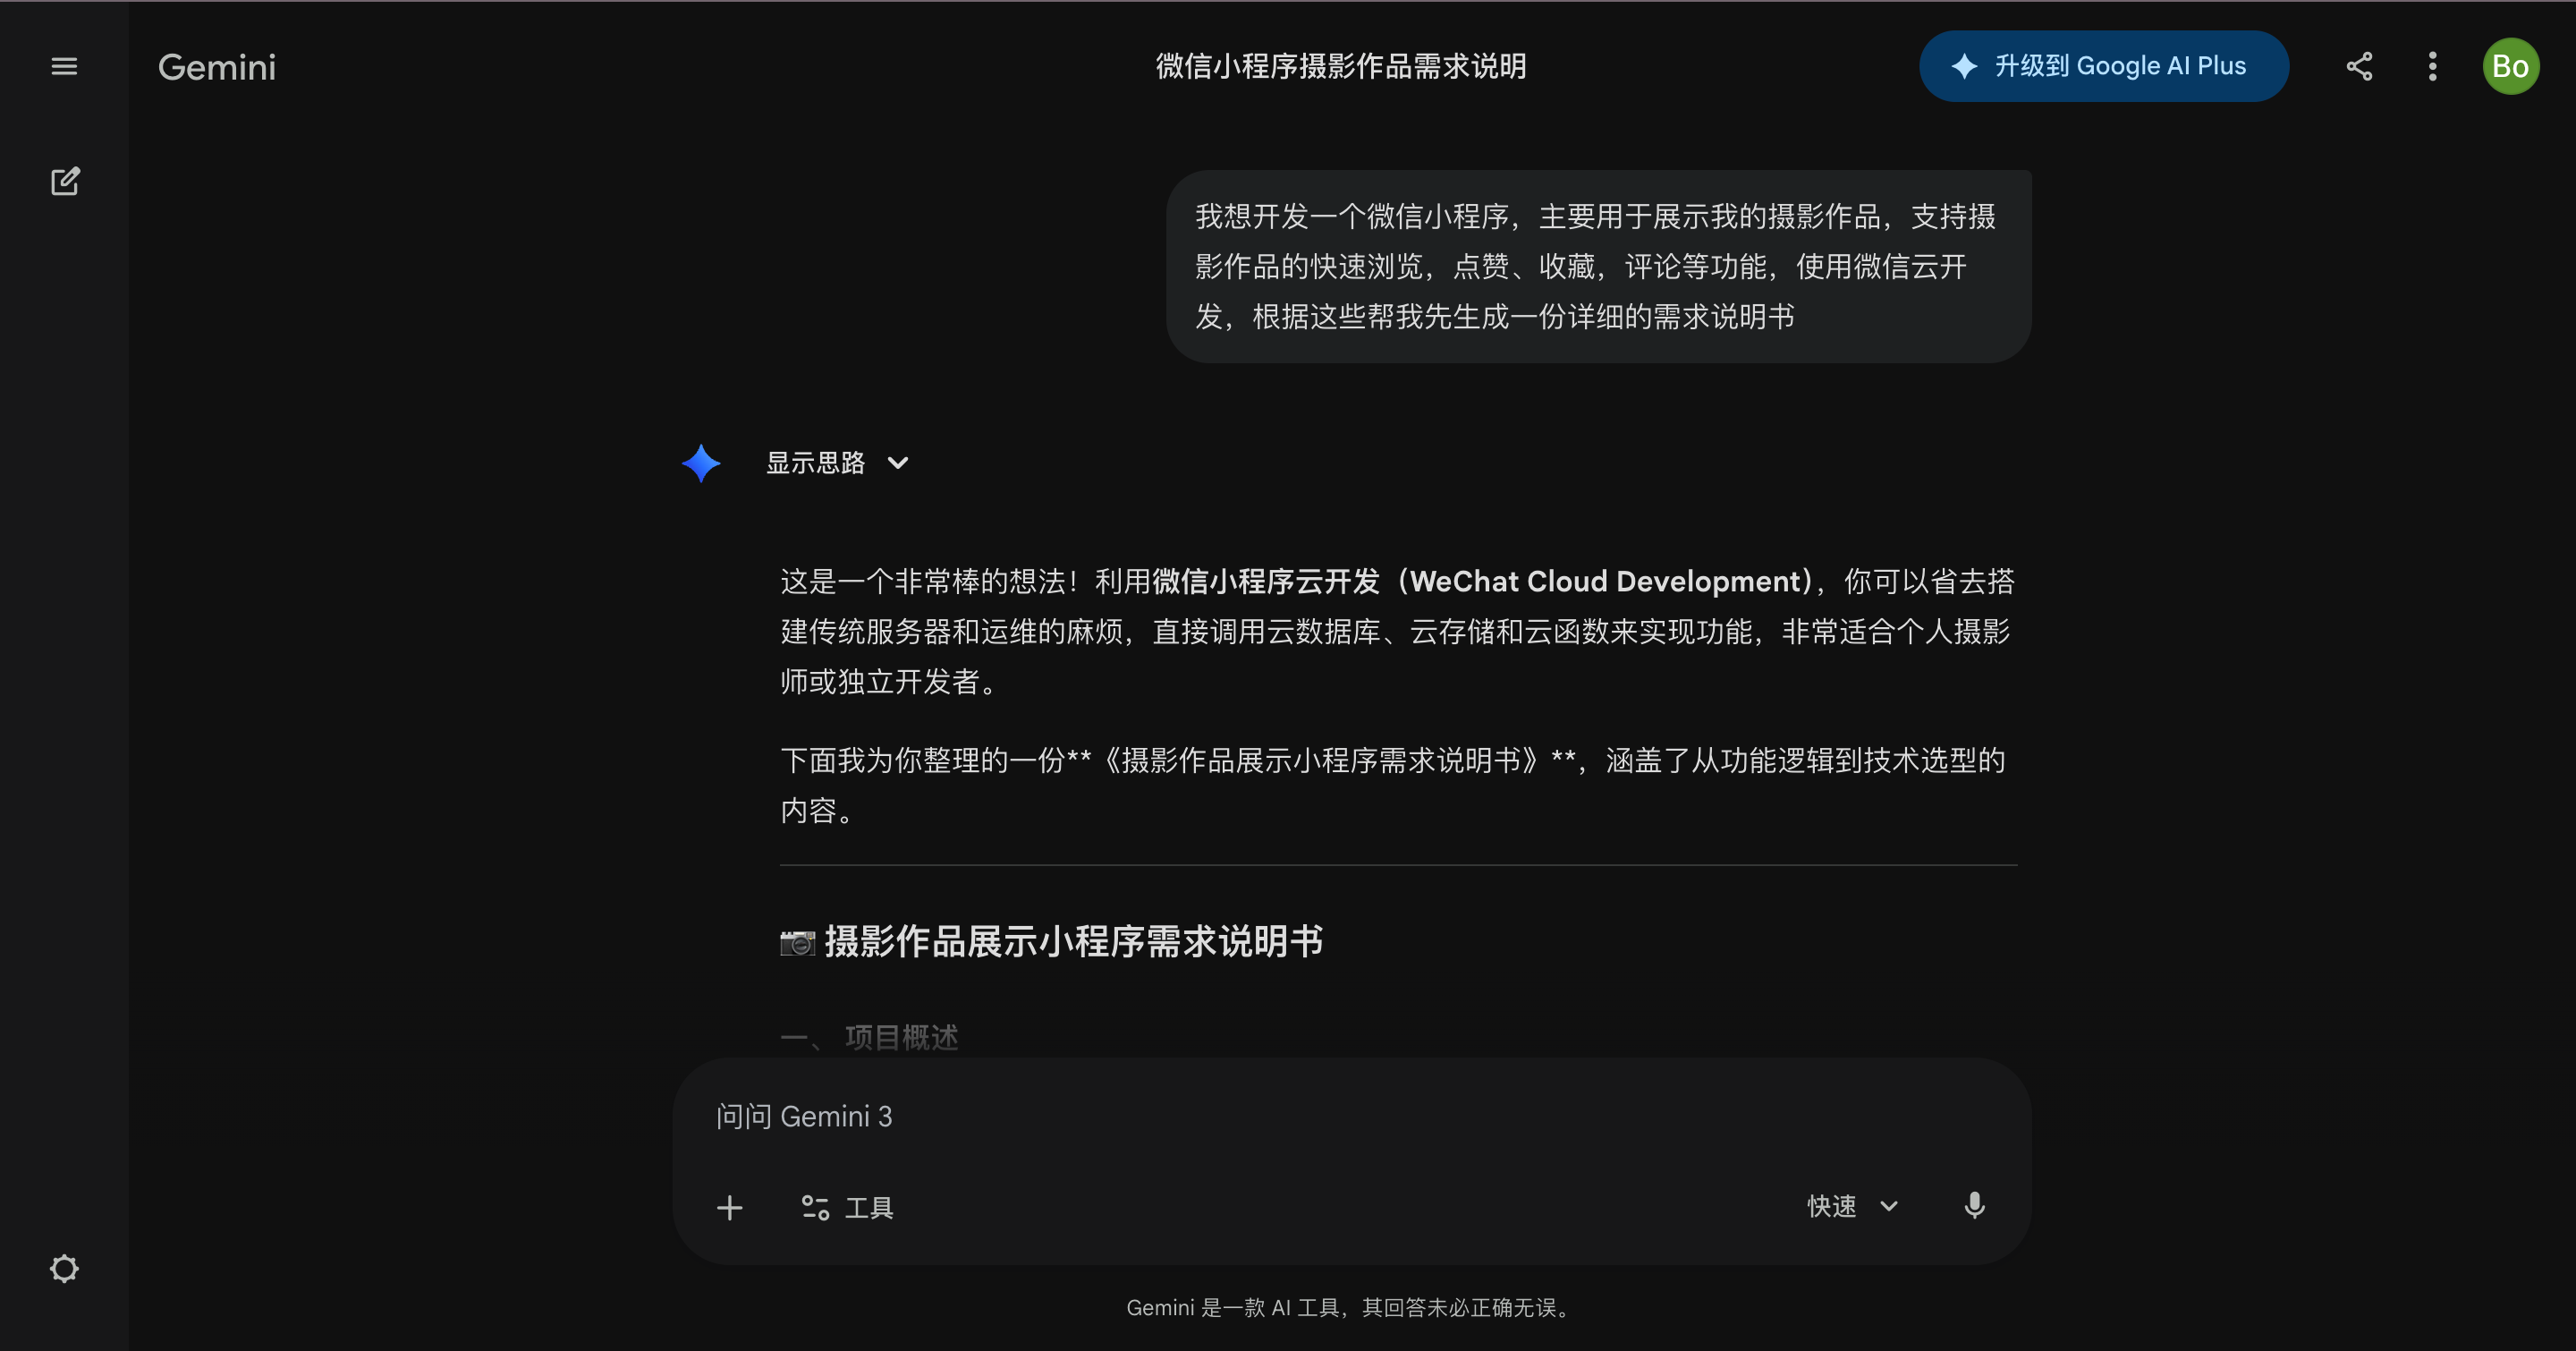Start voice input with the microphone icon

pyautogui.click(x=1974, y=1206)
